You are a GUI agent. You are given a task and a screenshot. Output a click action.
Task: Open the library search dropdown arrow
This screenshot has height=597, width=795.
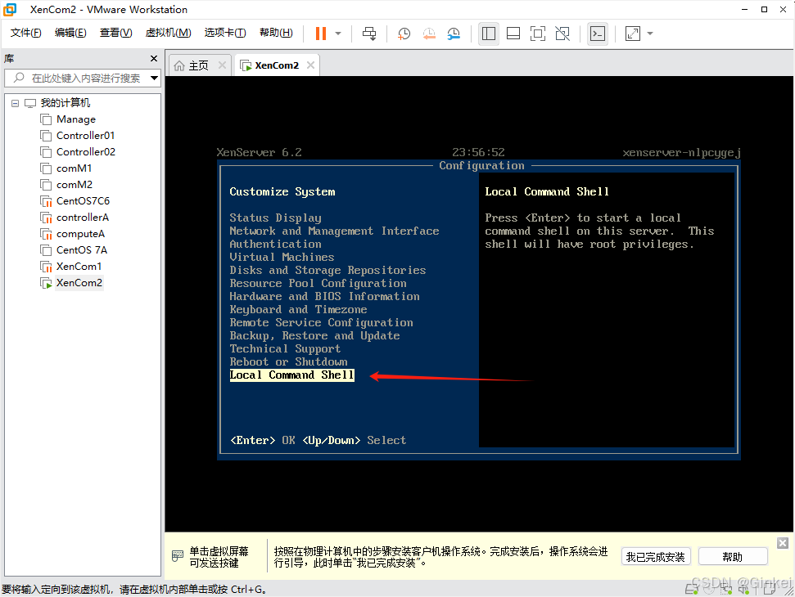pyautogui.click(x=154, y=78)
